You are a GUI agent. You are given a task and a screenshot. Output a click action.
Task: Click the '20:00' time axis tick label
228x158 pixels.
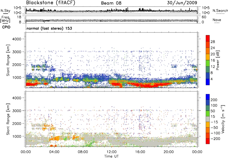tap(168, 152)
